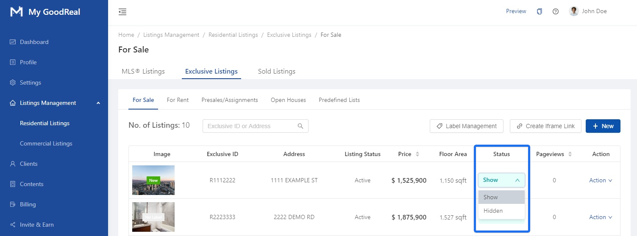This screenshot has height=236, width=637.
Task: Open the help question mark icon
Action: (555, 11)
